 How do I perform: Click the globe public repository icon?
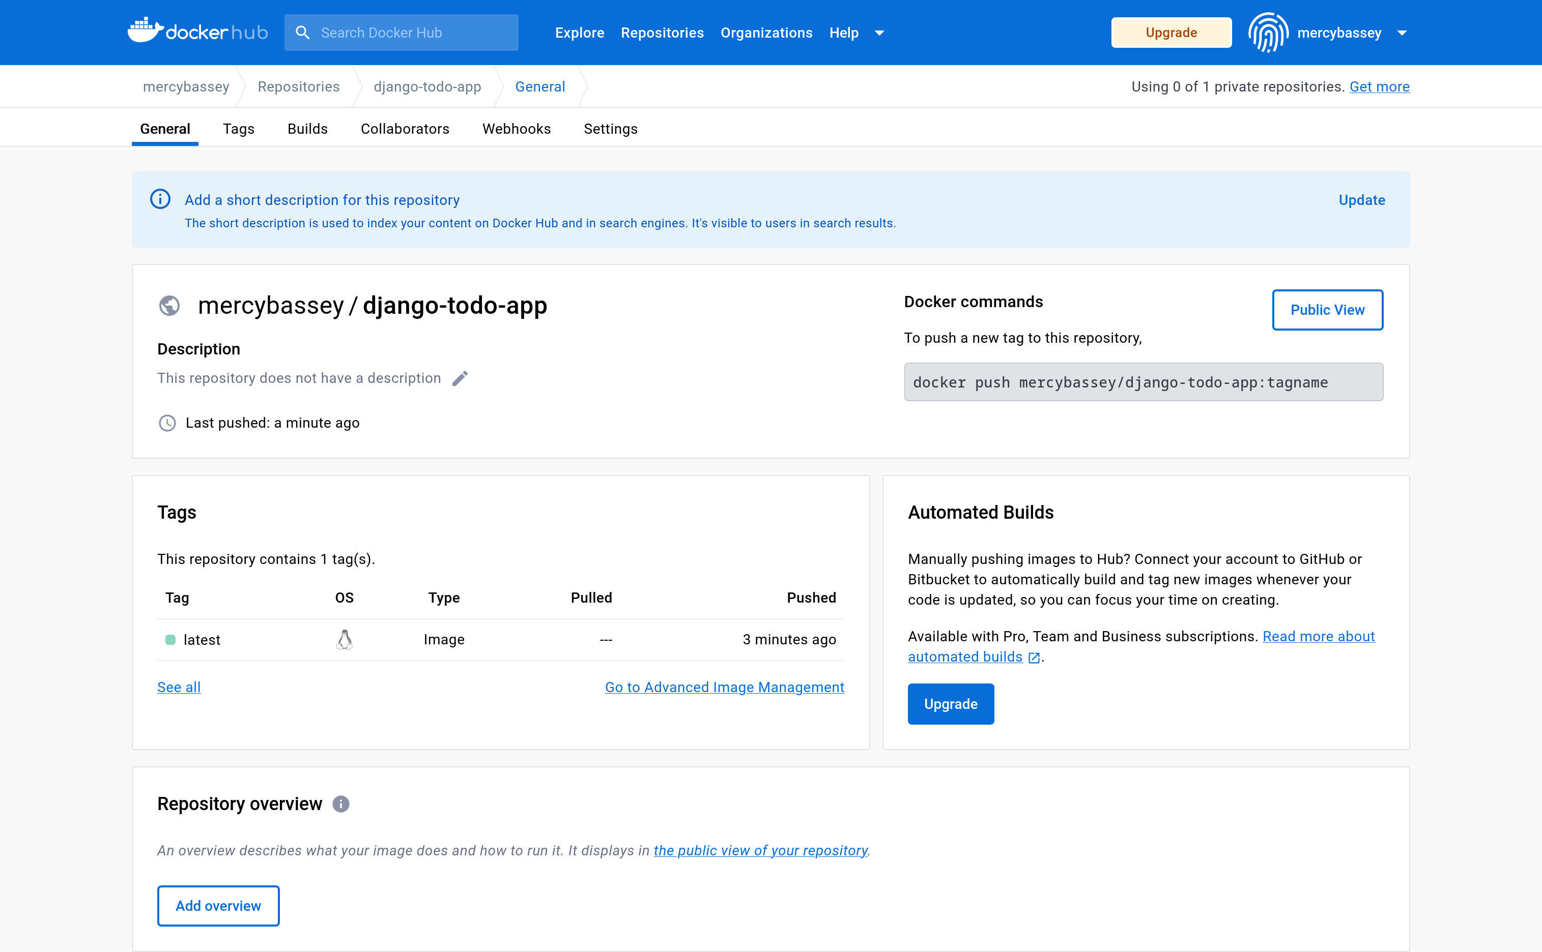[169, 306]
